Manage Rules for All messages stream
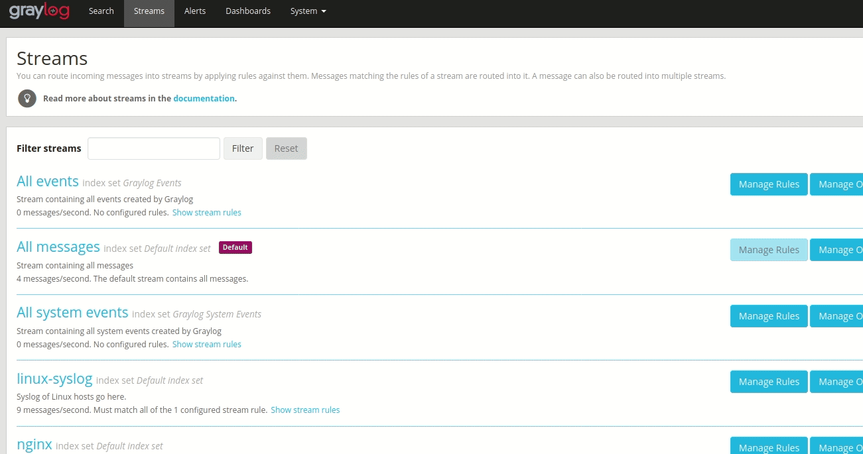The image size is (863, 454). point(769,250)
